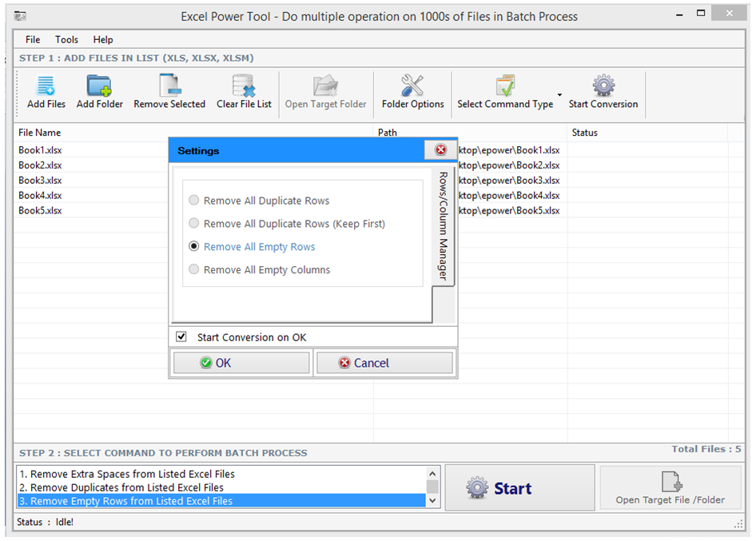Image resolution: width=756 pixels, height=541 pixels.
Task: Expand Select Command Type dropdown arrow
Action: pos(559,94)
